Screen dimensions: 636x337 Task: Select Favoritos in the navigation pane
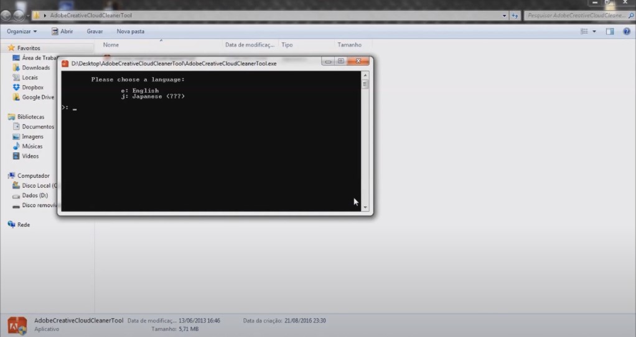29,48
